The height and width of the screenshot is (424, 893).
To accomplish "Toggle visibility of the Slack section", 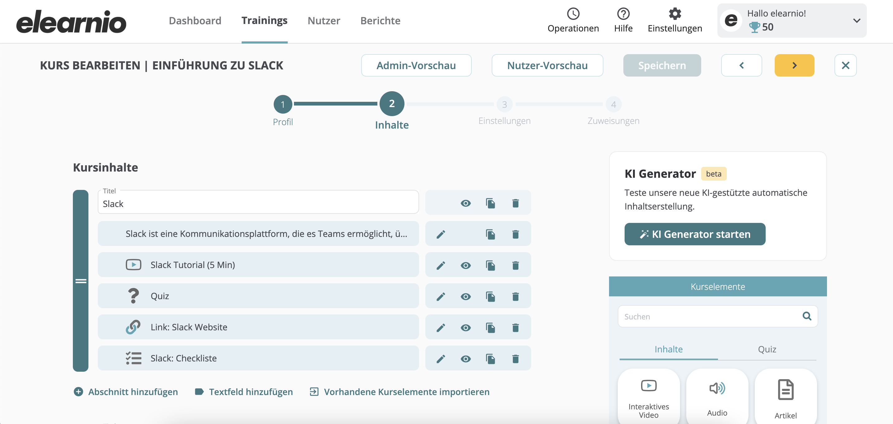I will click(465, 203).
